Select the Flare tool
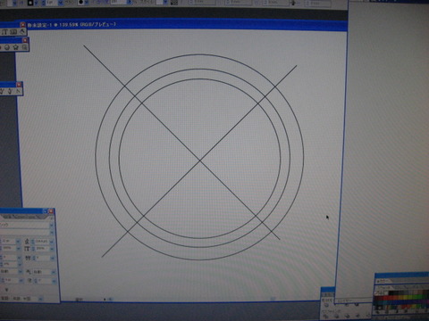The height and width of the screenshot is (321, 429). (x=24, y=47)
